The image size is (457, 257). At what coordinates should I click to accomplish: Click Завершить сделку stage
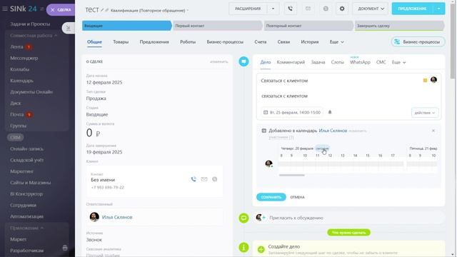click(399, 26)
